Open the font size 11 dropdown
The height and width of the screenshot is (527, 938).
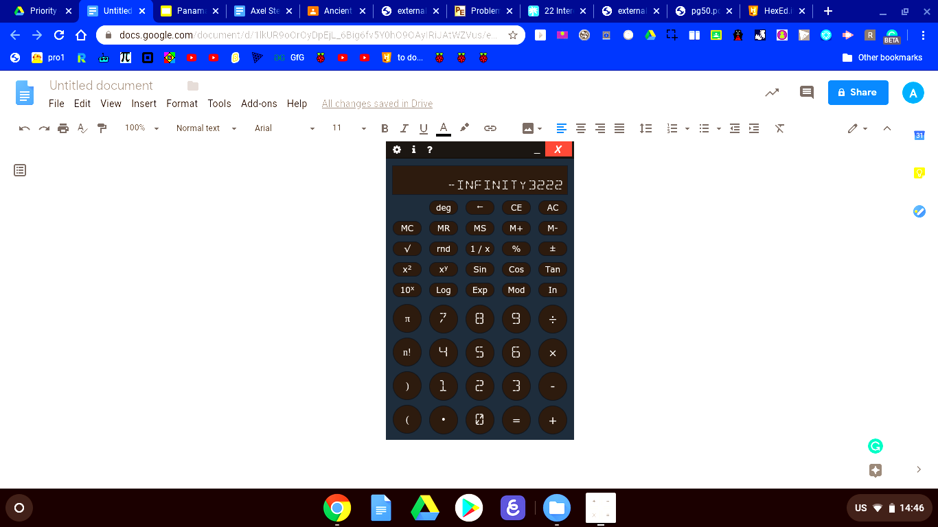(349, 128)
